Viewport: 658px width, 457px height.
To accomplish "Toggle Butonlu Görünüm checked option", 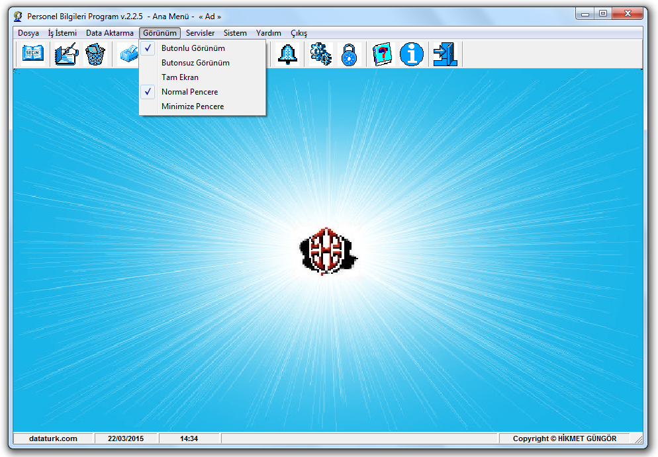I will point(203,48).
